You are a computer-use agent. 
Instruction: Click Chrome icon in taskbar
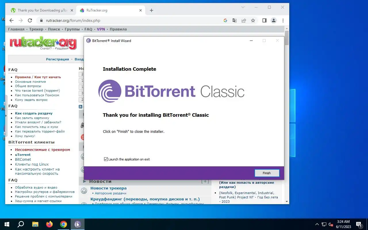pos(64,224)
